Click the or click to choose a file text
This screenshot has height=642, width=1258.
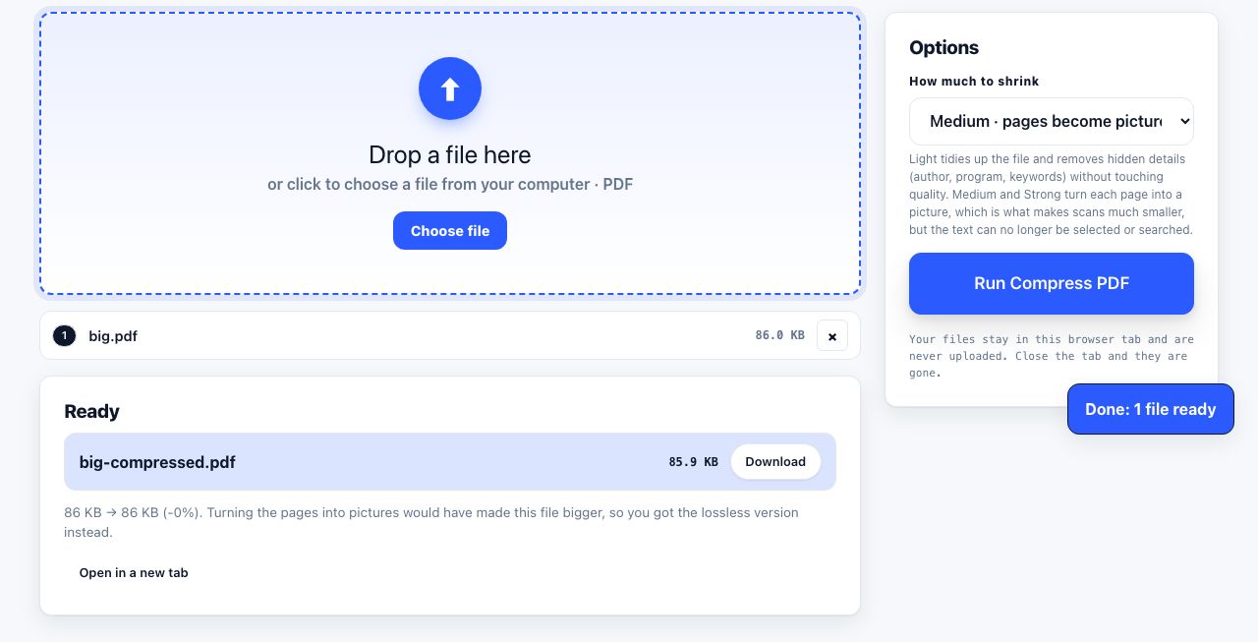click(x=450, y=184)
